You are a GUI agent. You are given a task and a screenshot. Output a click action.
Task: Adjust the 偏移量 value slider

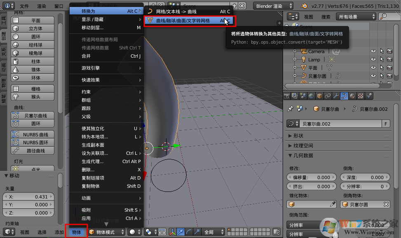[x=311, y=177]
